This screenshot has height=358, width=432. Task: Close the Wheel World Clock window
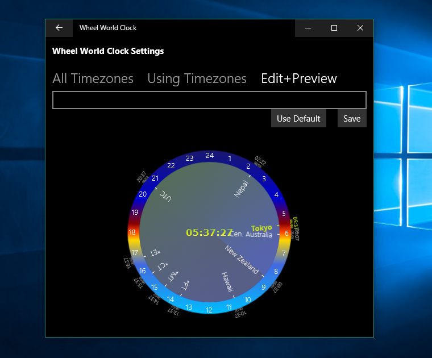click(360, 28)
